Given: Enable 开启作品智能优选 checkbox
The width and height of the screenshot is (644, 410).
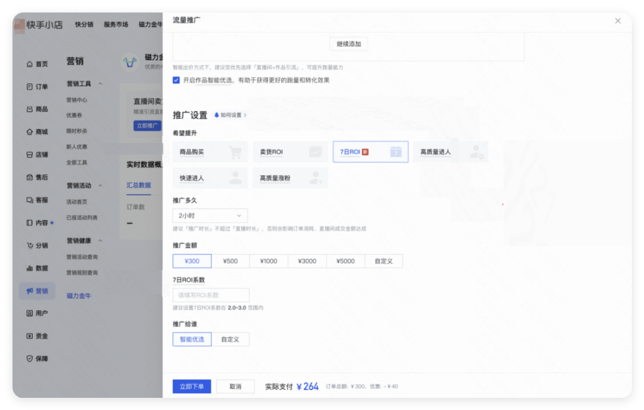Looking at the screenshot, I should [x=175, y=79].
